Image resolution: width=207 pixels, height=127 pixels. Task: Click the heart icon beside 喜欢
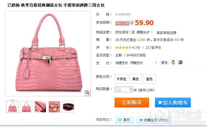click(120, 120)
